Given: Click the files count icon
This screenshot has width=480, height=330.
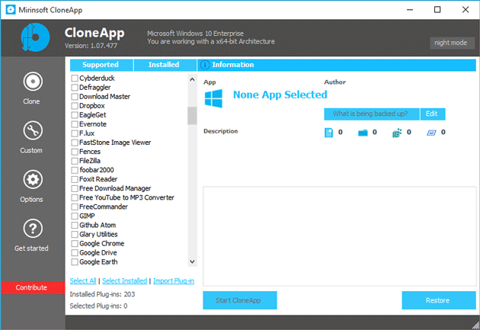Looking at the screenshot, I should (328, 133).
